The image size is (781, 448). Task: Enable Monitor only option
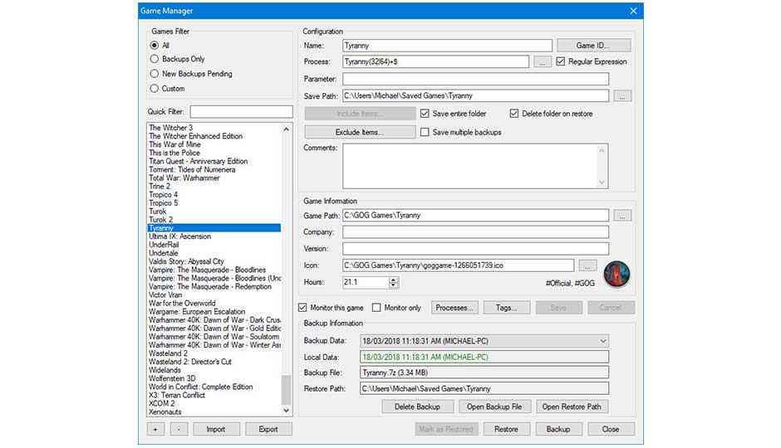coord(376,308)
